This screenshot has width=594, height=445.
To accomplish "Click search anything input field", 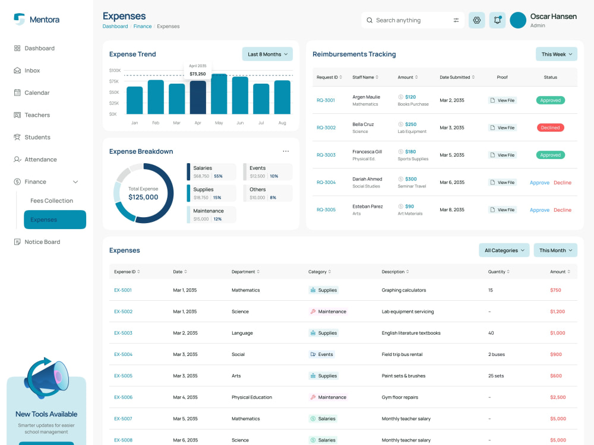I will pyautogui.click(x=413, y=20).
